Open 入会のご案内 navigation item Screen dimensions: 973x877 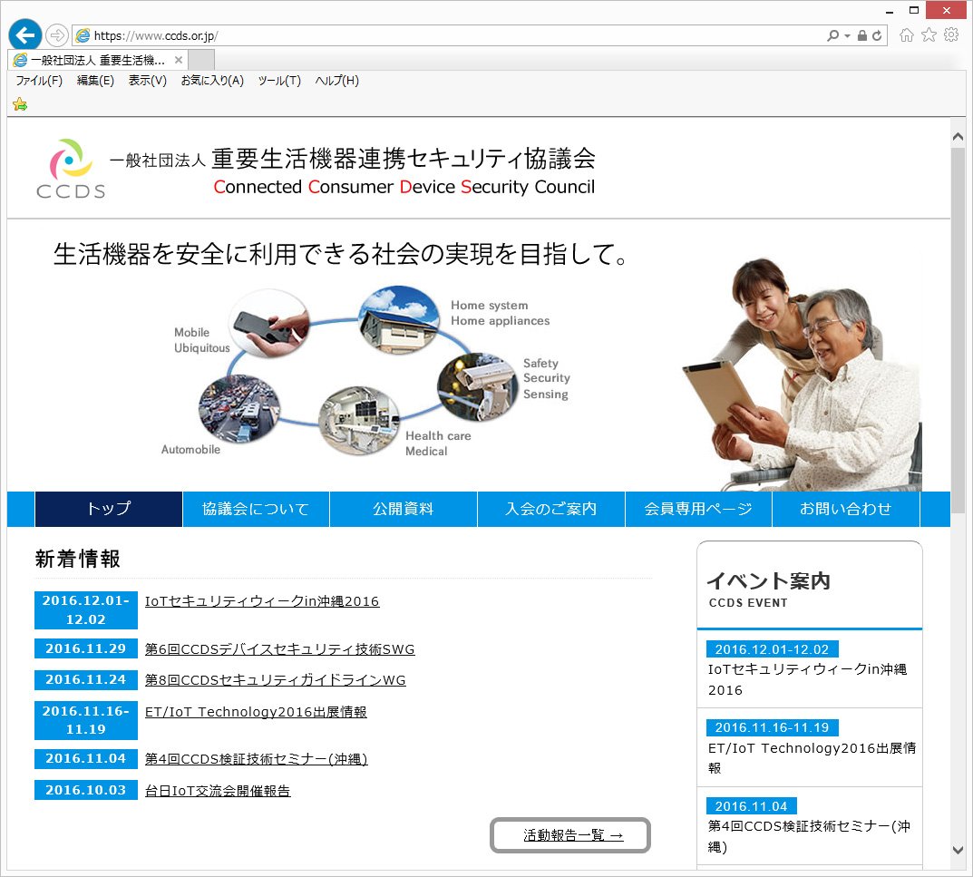click(x=551, y=509)
